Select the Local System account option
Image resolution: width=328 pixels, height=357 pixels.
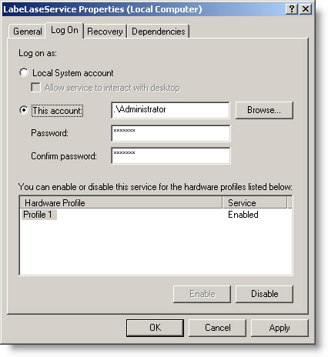point(24,72)
